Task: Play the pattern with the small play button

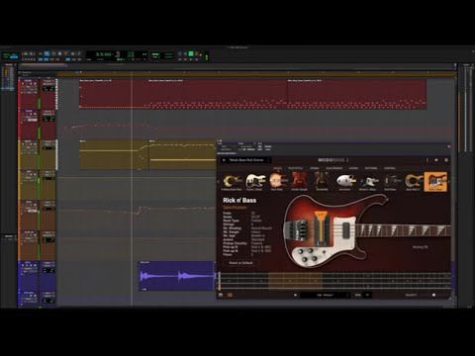Action: pos(295,295)
